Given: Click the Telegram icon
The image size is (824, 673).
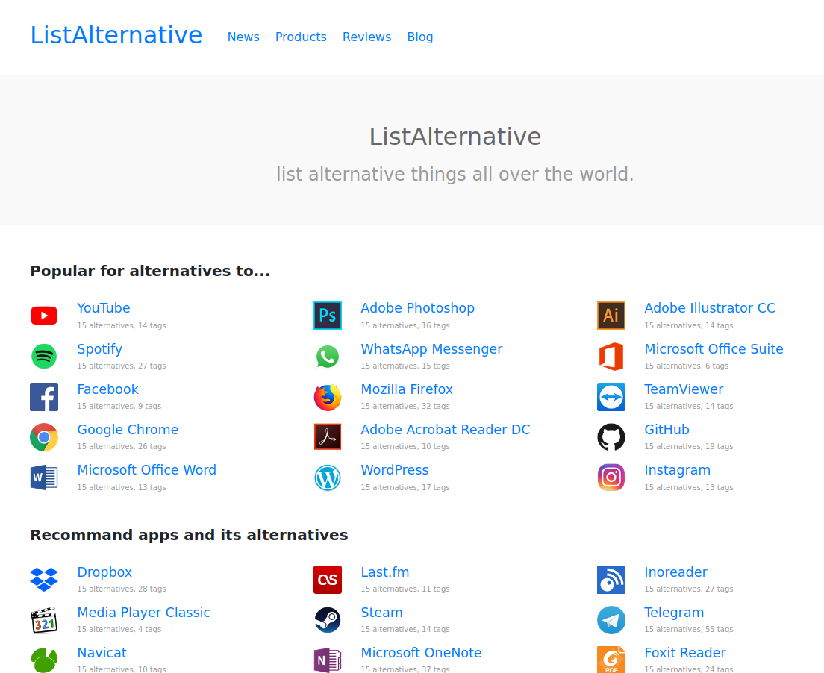Looking at the screenshot, I should tap(611, 620).
